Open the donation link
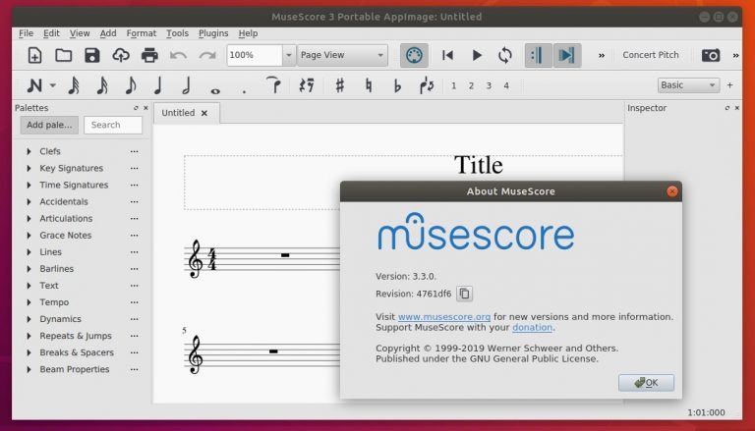Viewport: 755px width, 431px height. (532, 328)
